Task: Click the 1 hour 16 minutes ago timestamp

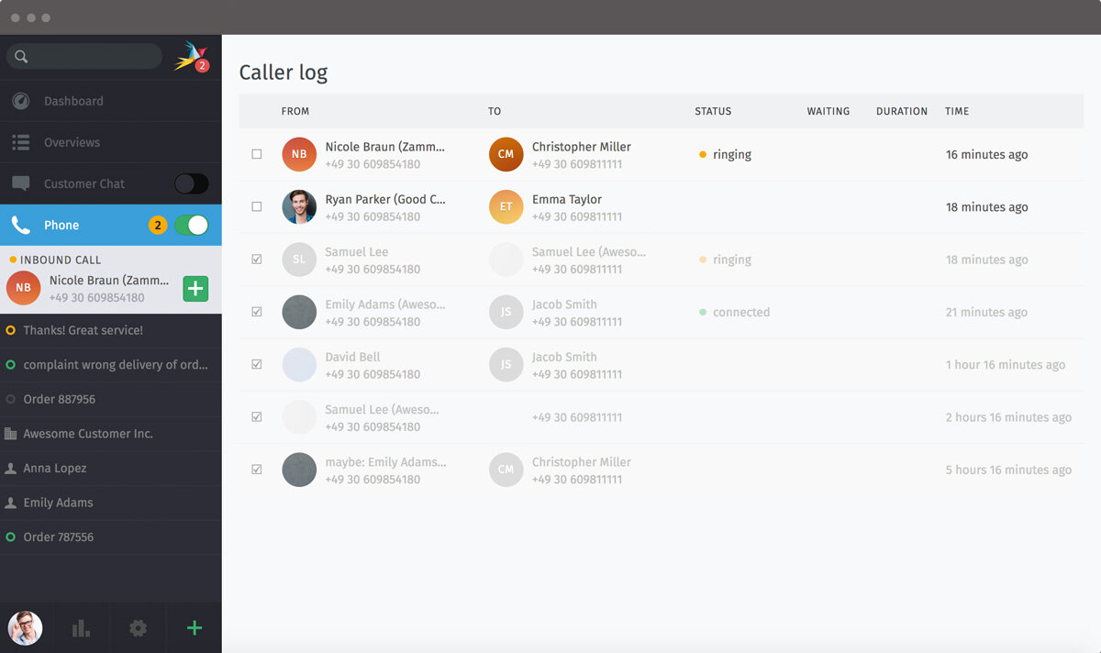Action: coord(1006,364)
